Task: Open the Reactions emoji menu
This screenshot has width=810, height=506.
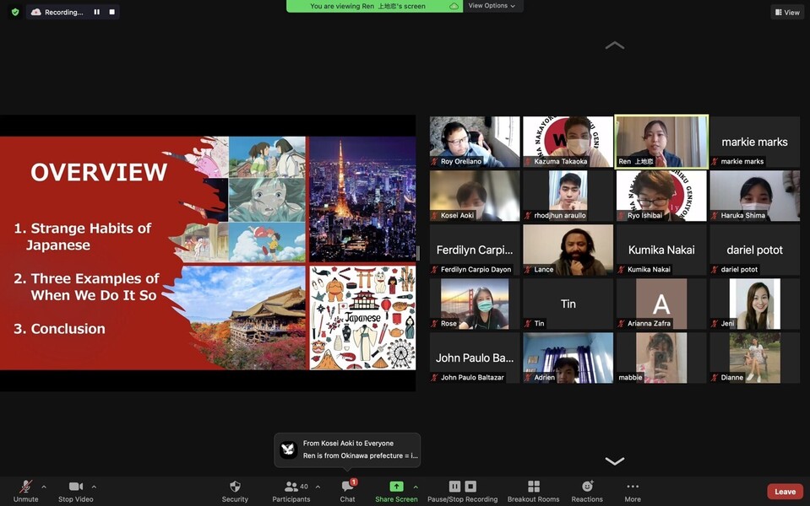Action: (x=587, y=491)
